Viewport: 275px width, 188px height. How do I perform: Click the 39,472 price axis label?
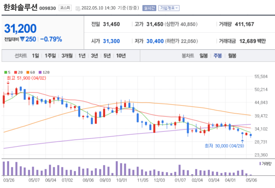[261, 116]
